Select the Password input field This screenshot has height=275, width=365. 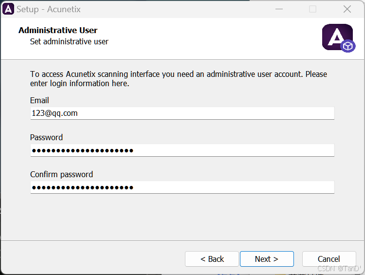[x=182, y=150]
